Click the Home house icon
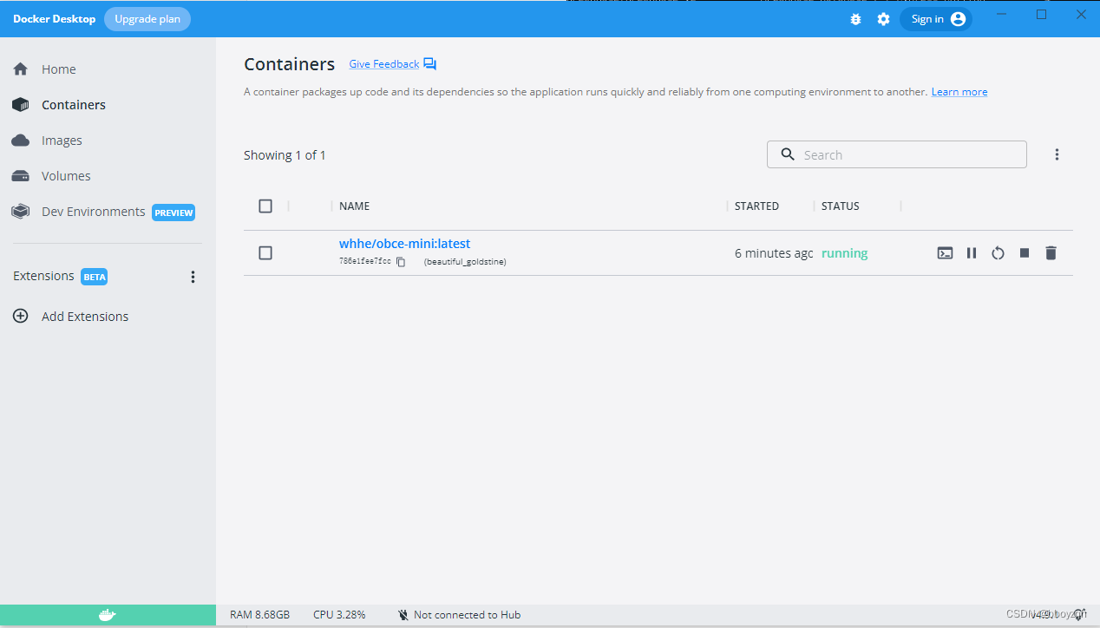The image size is (1100, 628). tap(21, 69)
